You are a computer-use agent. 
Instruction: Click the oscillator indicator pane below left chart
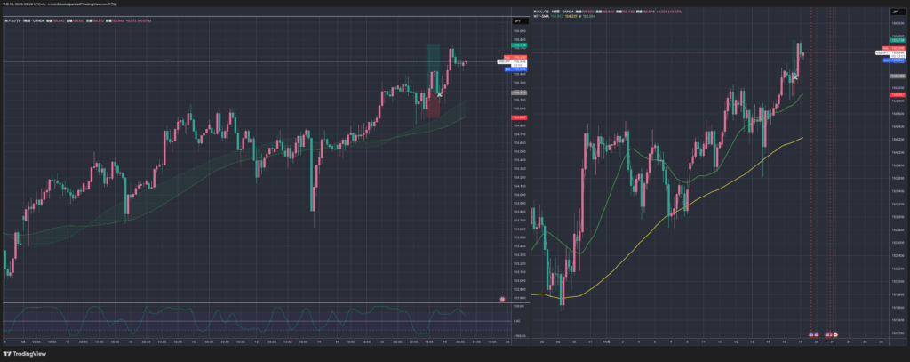pyautogui.click(x=249, y=318)
